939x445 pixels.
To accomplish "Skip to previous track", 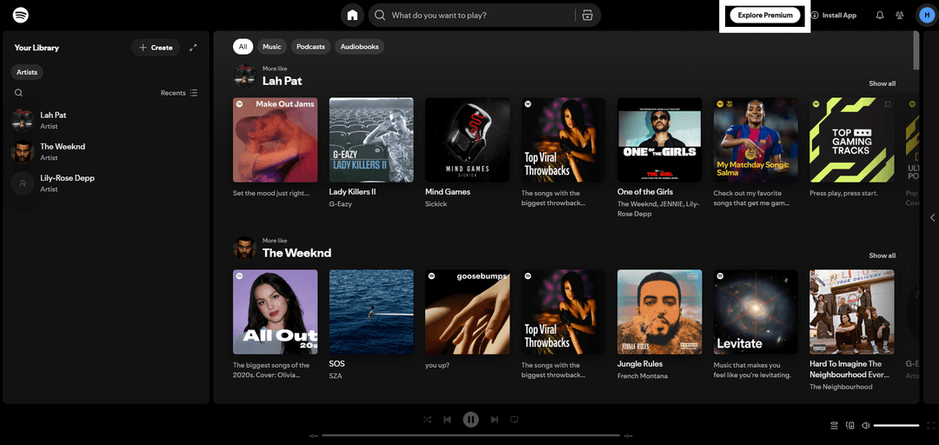I will [x=448, y=420].
